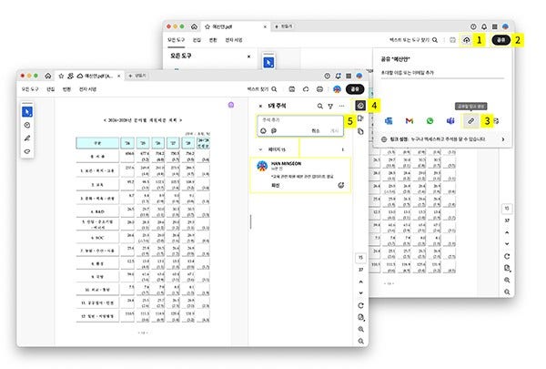Viewport: 546px width, 369px height.
Task: Click the cloud upload icon in back window
Action: point(466,40)
